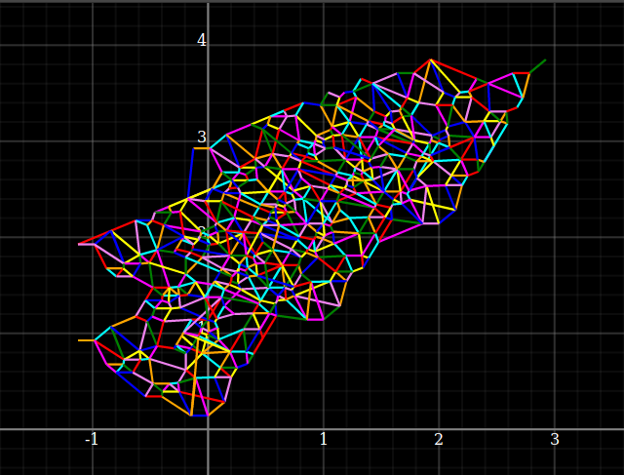Click the y-axis label "4"
624x475 pixels.
[x=202, y=41]
